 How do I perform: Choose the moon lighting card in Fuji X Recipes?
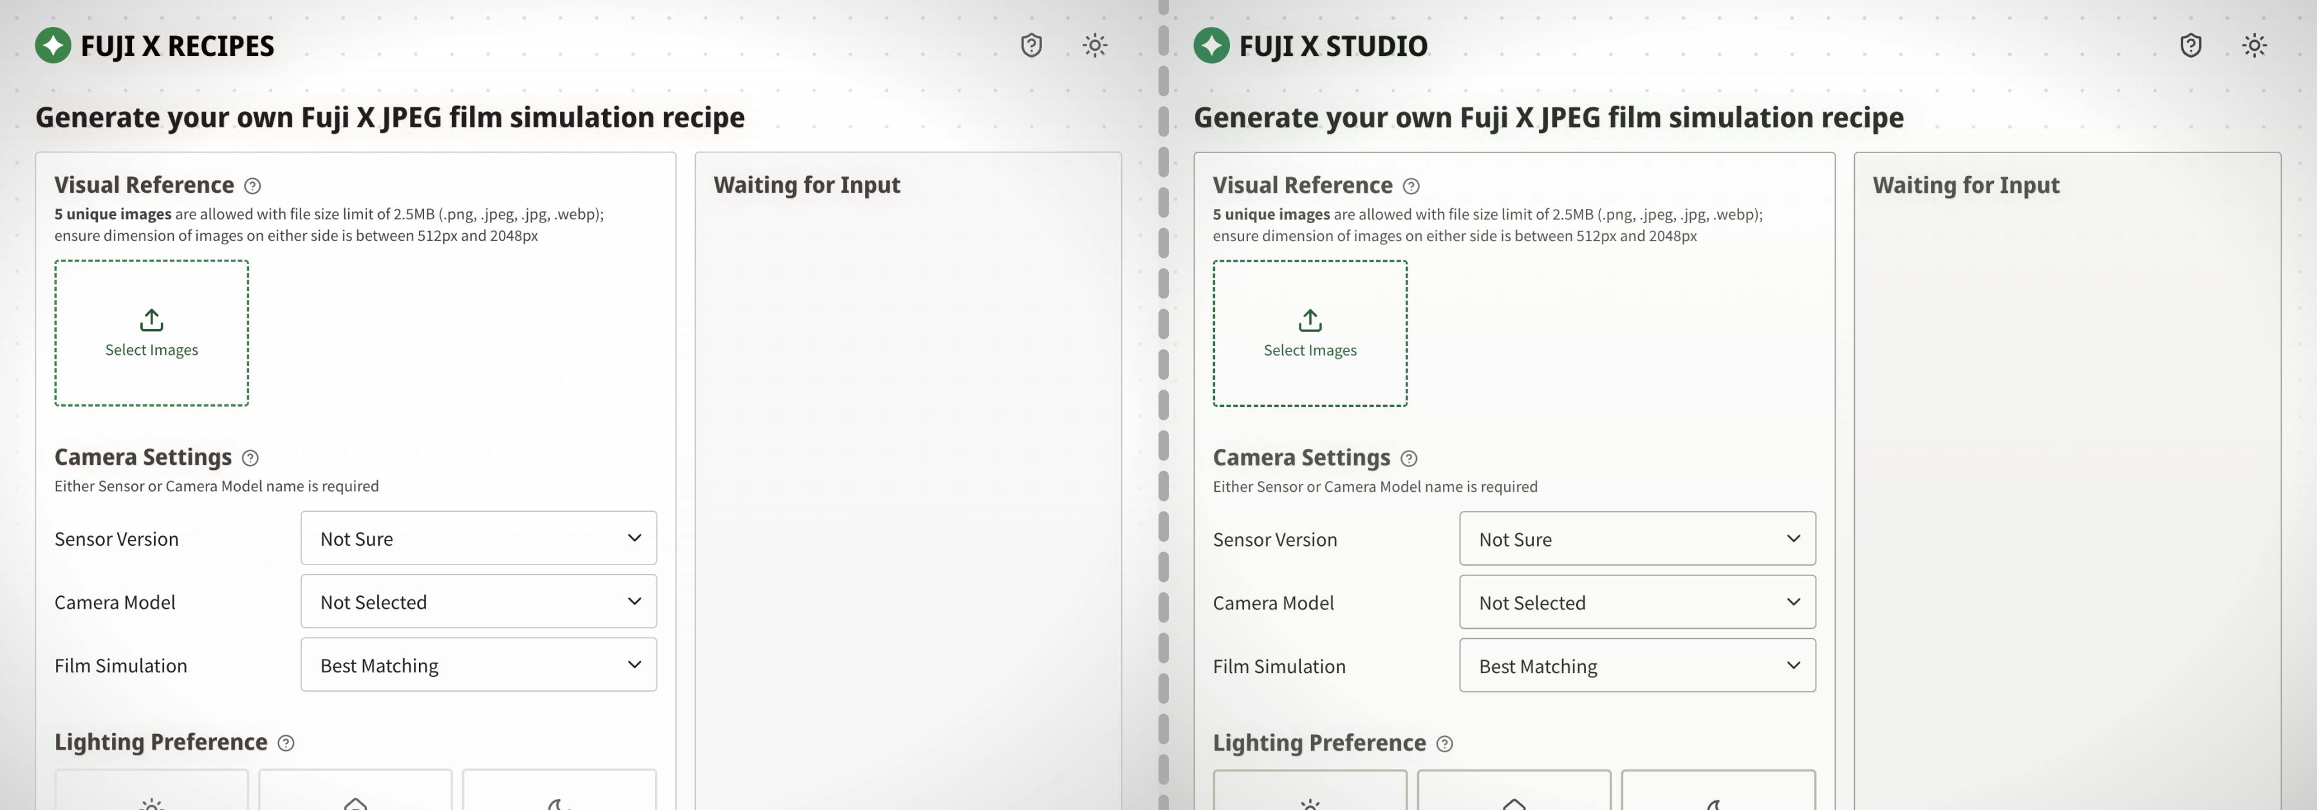pos(559,790)
